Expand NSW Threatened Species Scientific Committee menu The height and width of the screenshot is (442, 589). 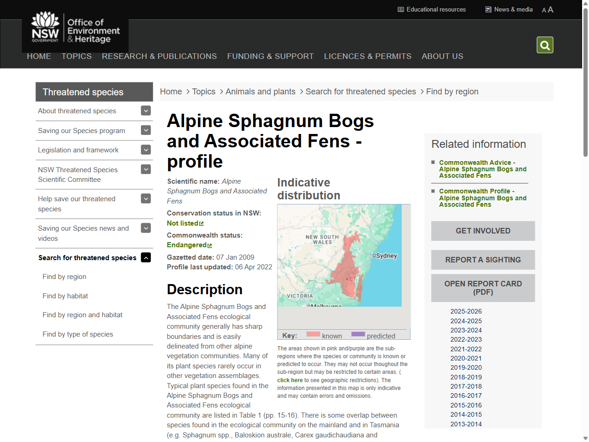click(146, 169)
